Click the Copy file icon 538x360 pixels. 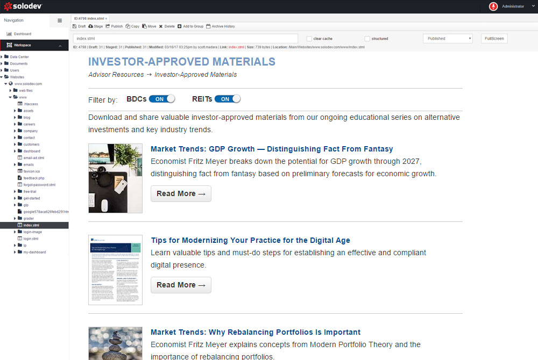(128, 26)
